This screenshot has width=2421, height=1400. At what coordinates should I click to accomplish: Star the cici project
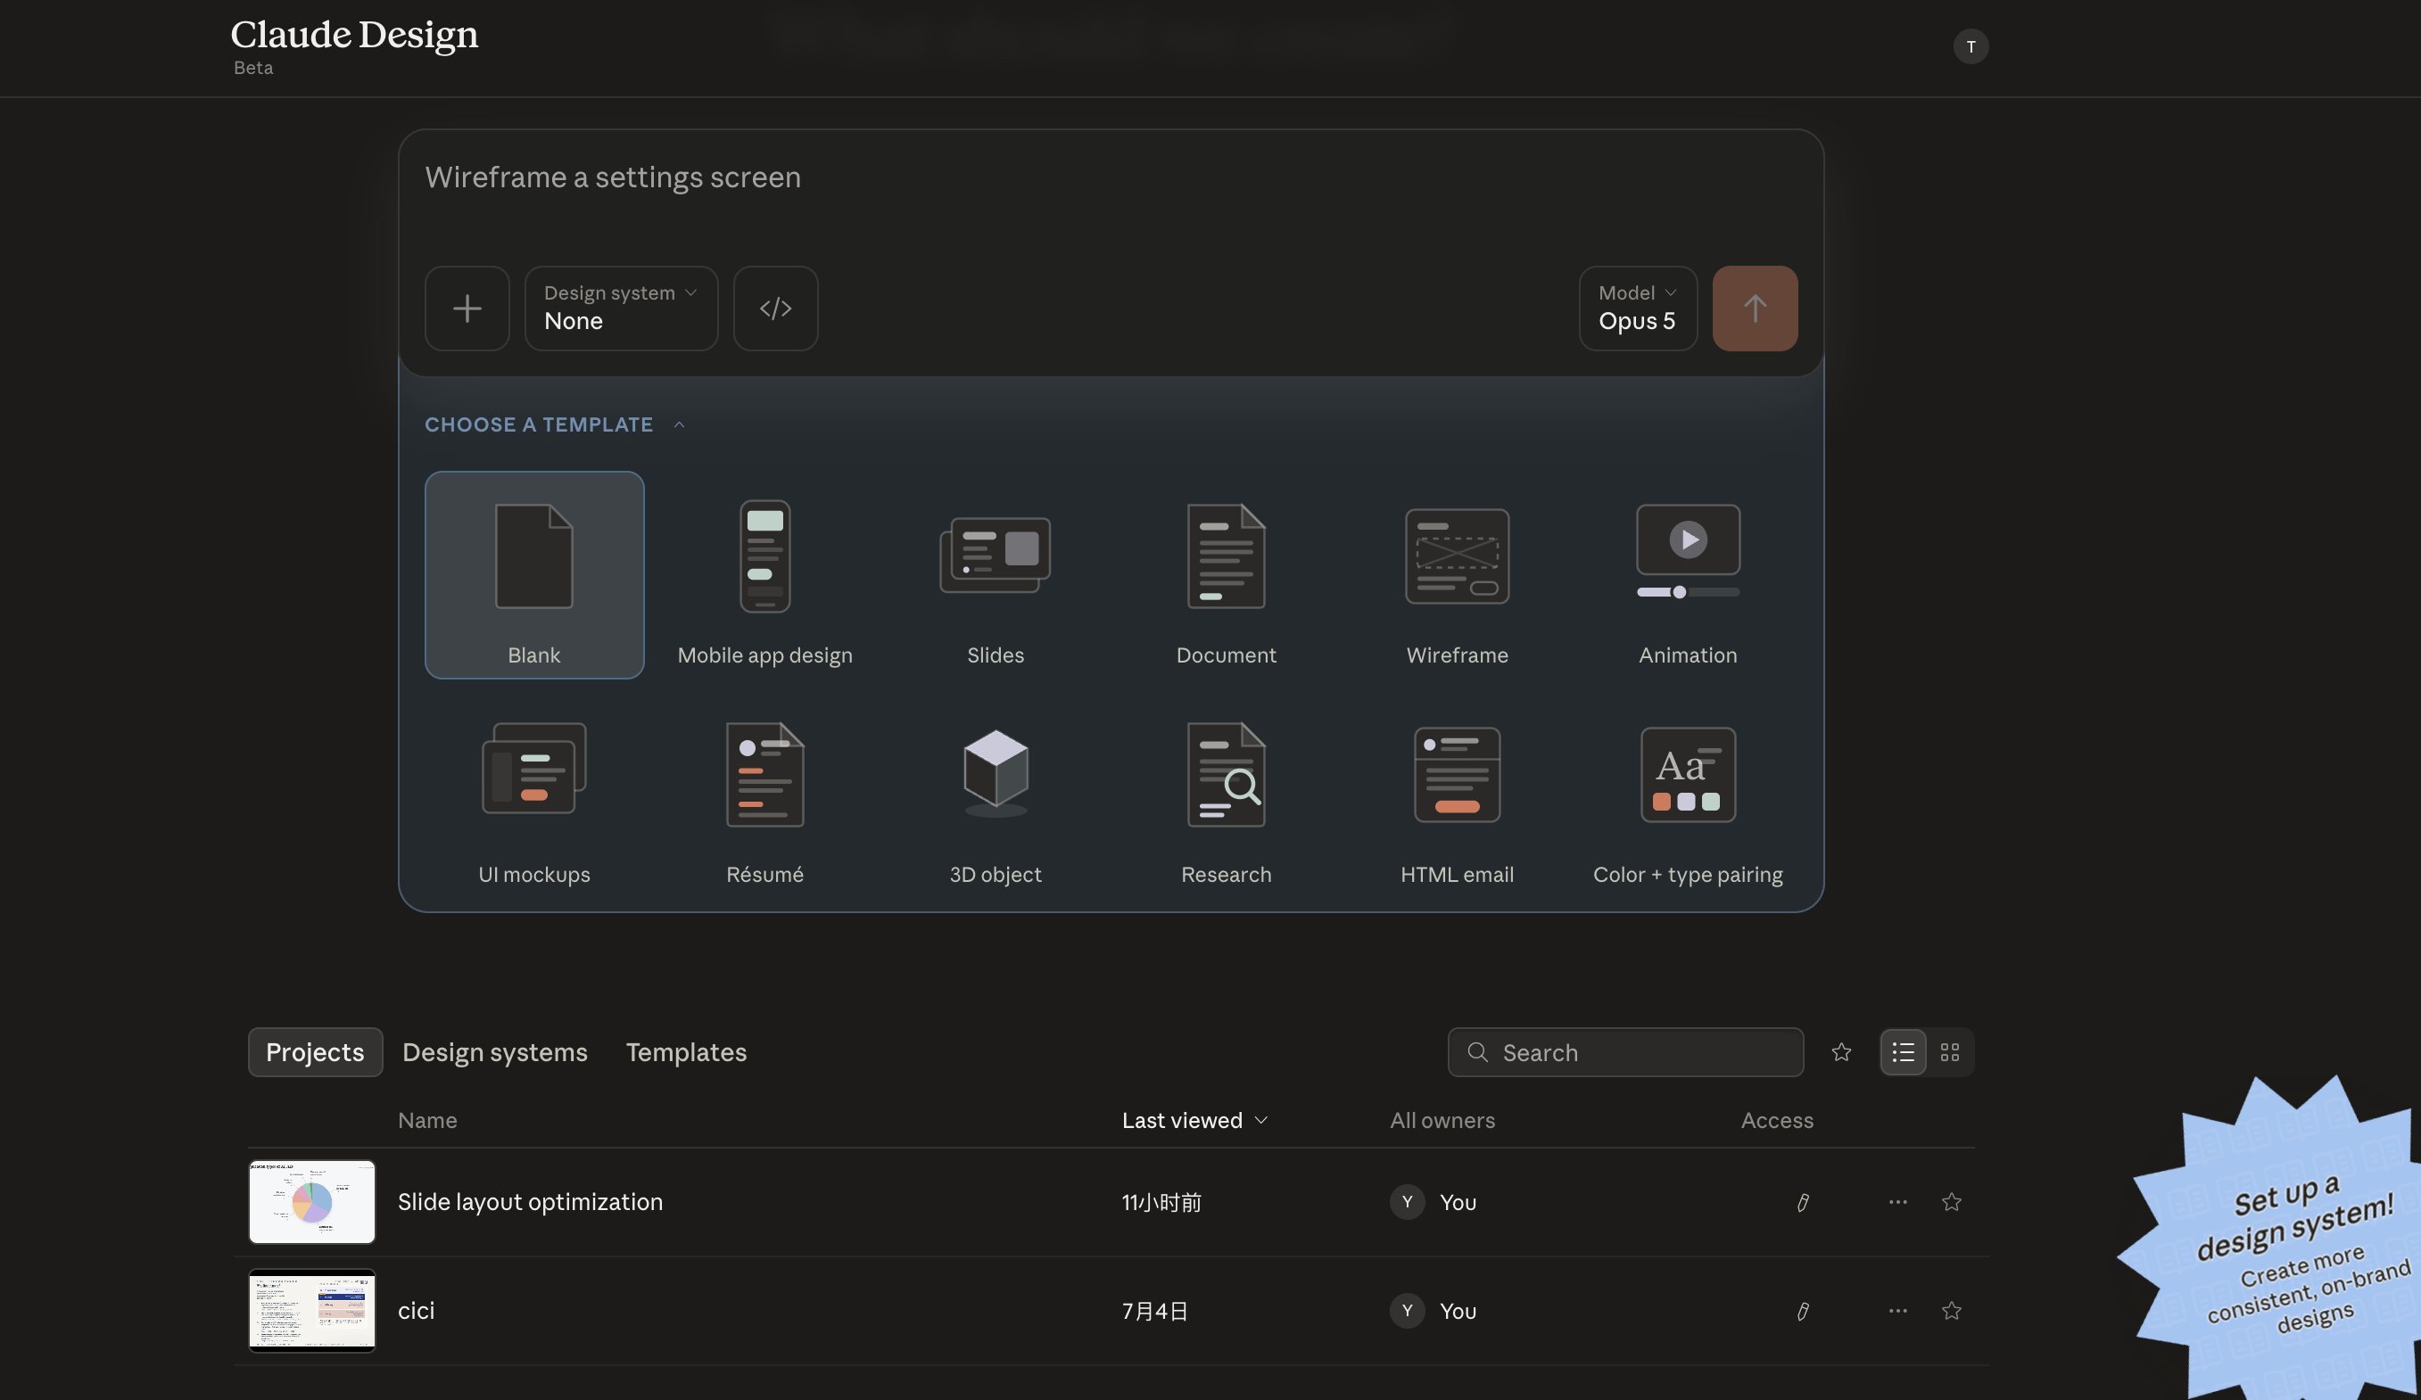pyautogui.click(x=1951, y=1311)
